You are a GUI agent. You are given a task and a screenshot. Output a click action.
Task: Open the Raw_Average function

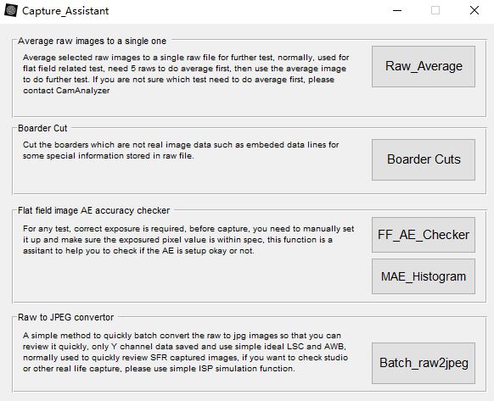coord(424,66)
